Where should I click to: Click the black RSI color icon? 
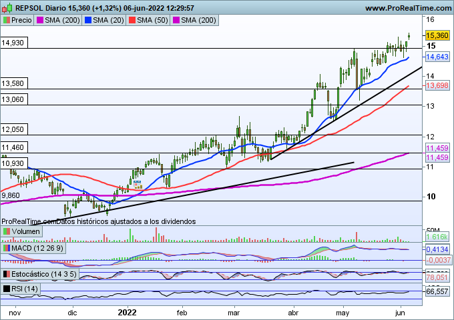coord(7,289)
